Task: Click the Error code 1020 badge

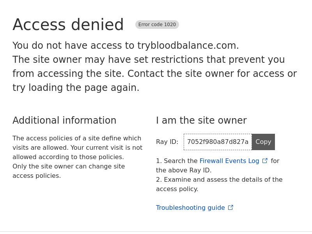Action: click(x=157, y=25)
